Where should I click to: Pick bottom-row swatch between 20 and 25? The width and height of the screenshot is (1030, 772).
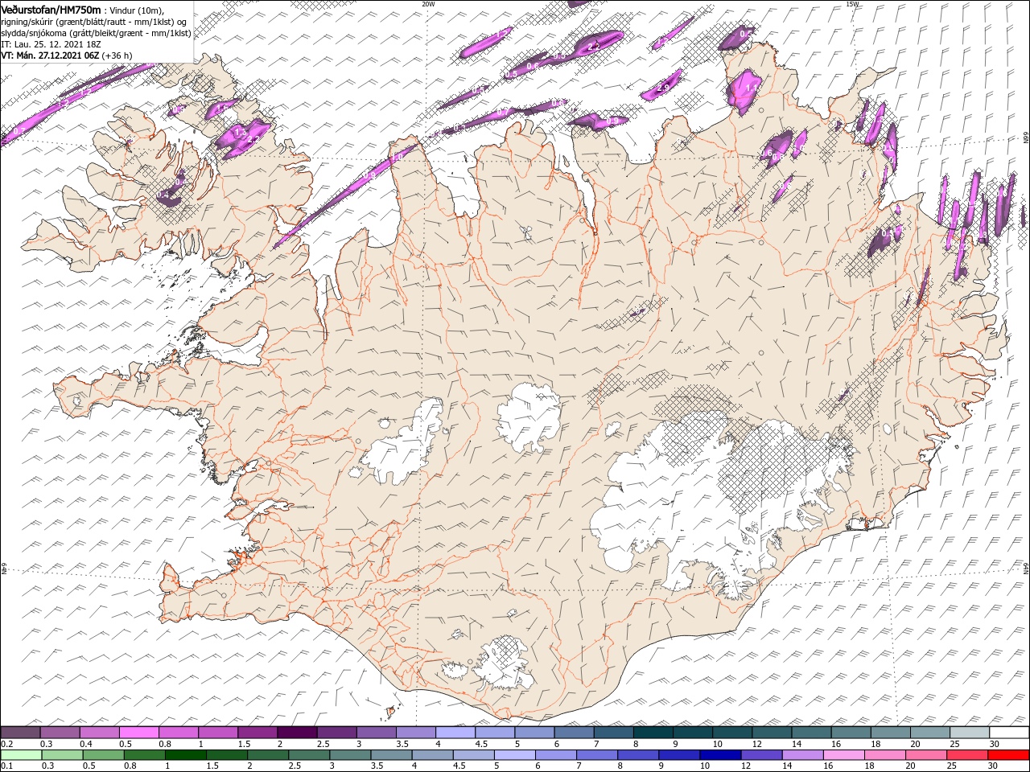(x=927, y=754)
